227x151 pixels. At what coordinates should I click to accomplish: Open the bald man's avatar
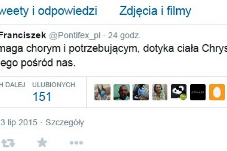tap(121, 92)
